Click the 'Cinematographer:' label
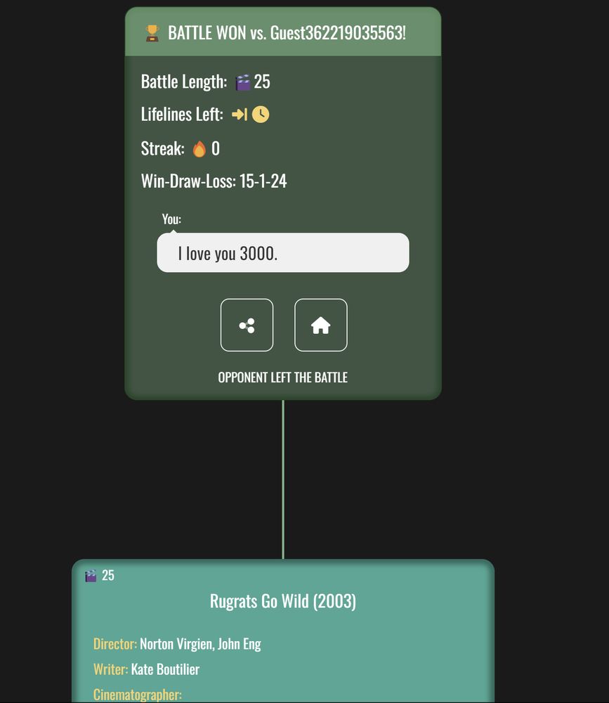 click(x=138, y=695)
